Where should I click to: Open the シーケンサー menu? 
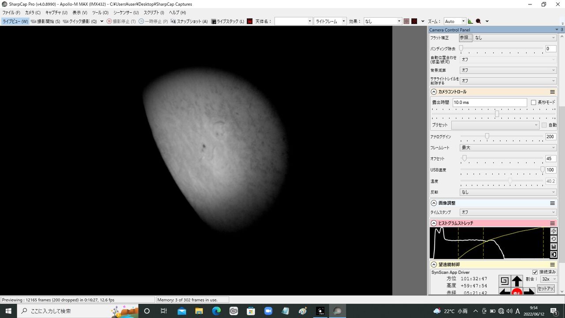[126, 12]
